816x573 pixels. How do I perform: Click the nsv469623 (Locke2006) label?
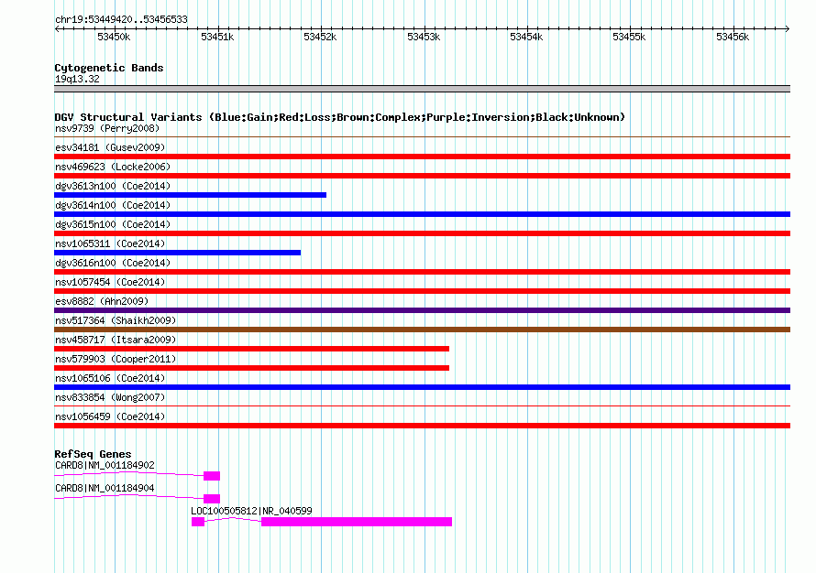point(113,167)
